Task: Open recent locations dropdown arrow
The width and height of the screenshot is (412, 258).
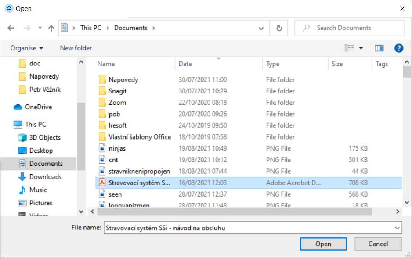Action: tap(40, 28)
